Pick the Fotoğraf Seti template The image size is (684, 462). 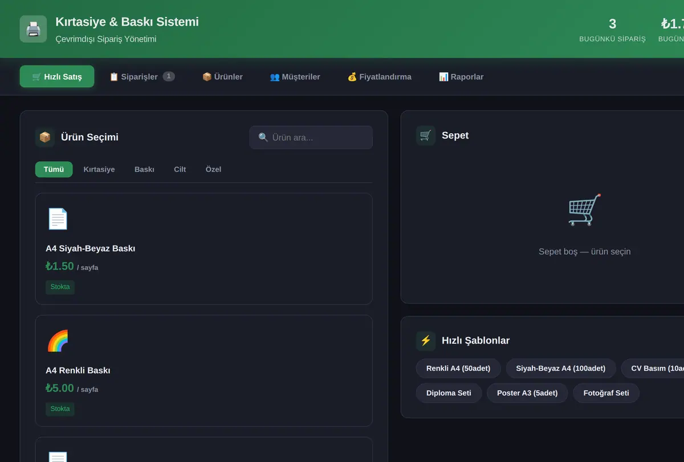[606, 393]
